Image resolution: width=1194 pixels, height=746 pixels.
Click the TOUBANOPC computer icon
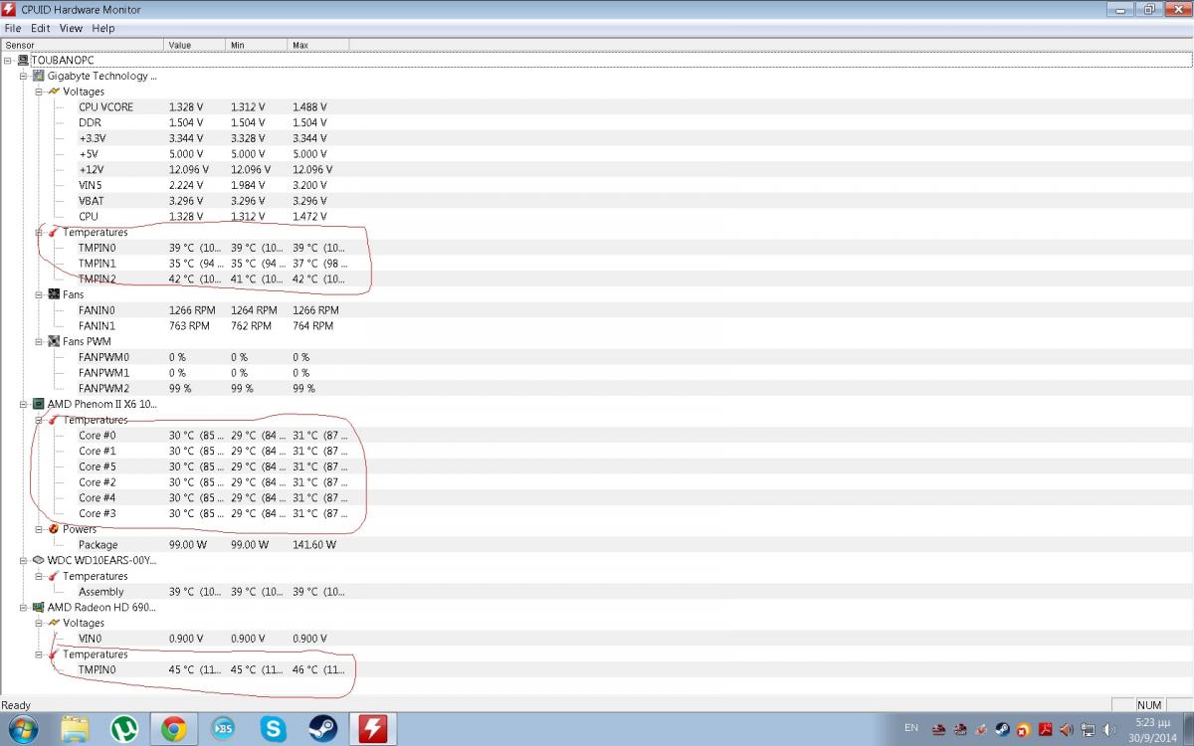[x=23, y=61]
